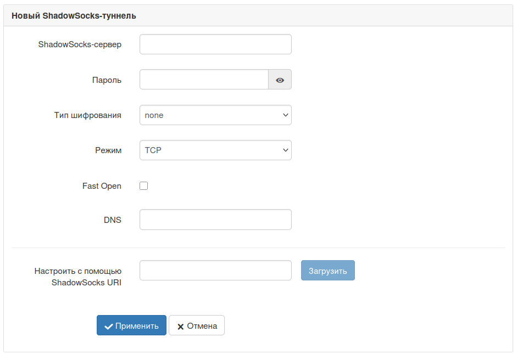Viewport: 517px width, 354px height.
Task: Click the ShadowSocks URI input box
Action: pyautogui.click(x=215, y=271)
